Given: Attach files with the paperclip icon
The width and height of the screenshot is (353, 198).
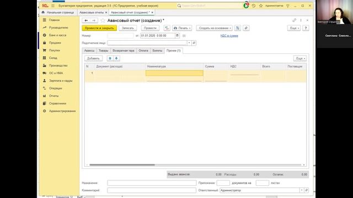Looking at the screenshot, I should click(x=246, y=28).
